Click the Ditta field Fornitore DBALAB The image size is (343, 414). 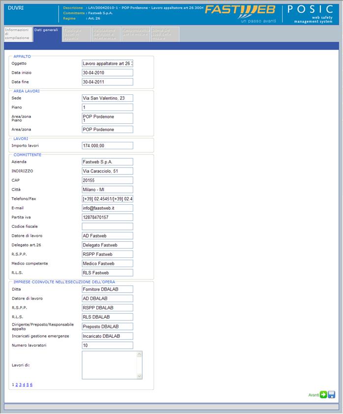108,289
